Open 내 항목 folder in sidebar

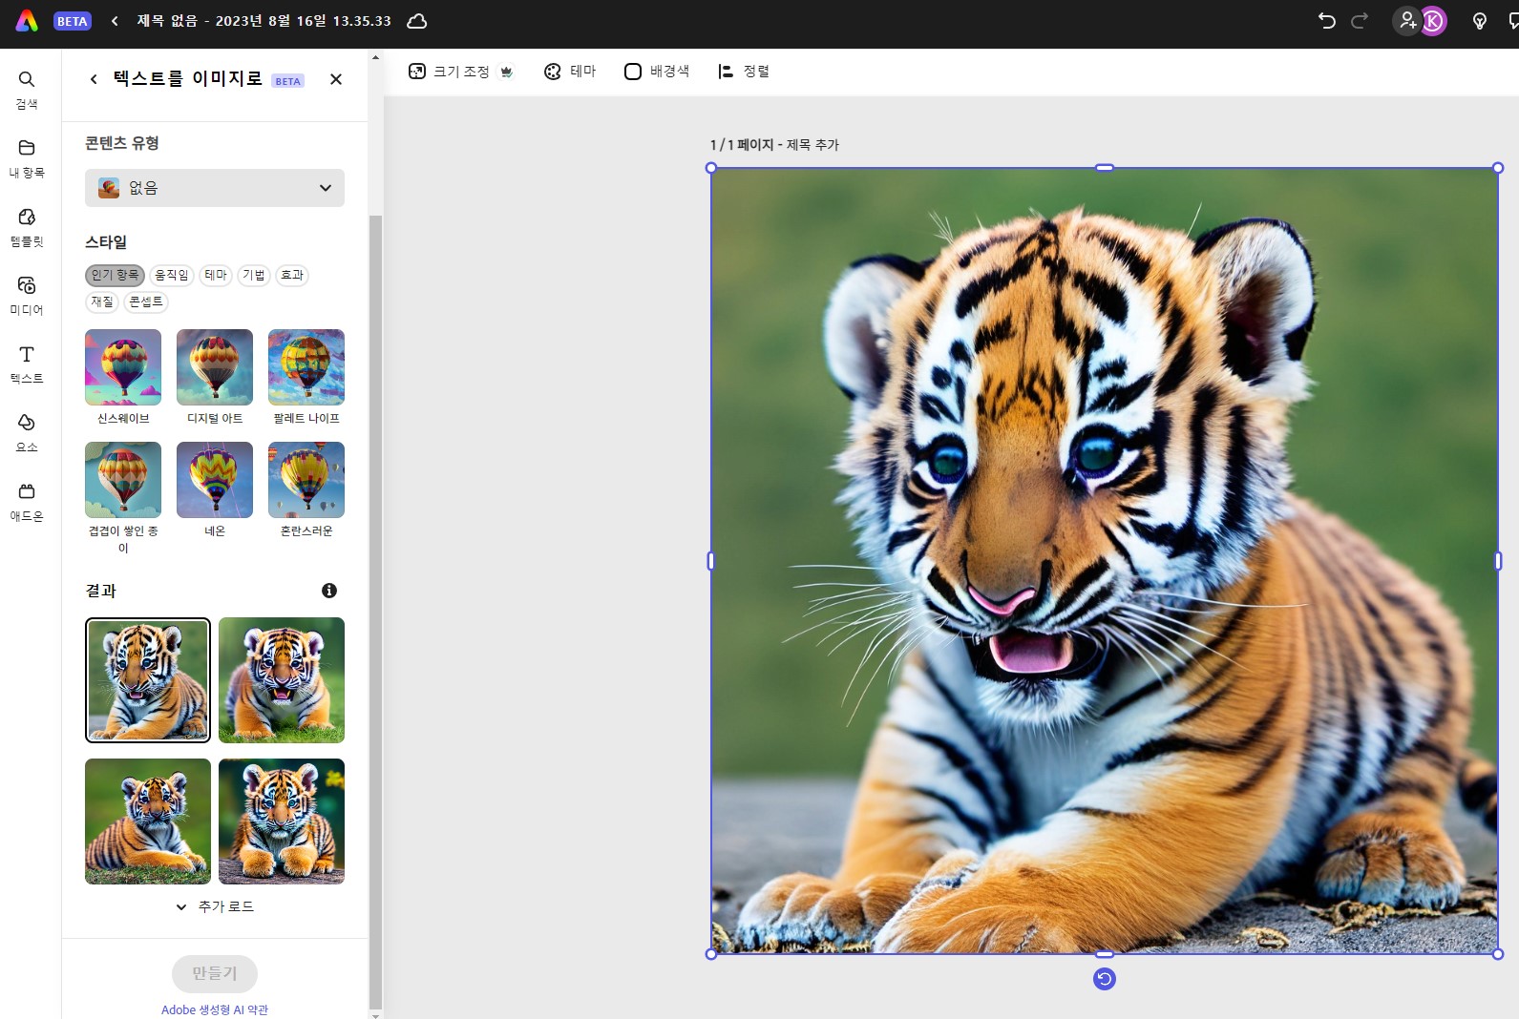coord(27,158)
